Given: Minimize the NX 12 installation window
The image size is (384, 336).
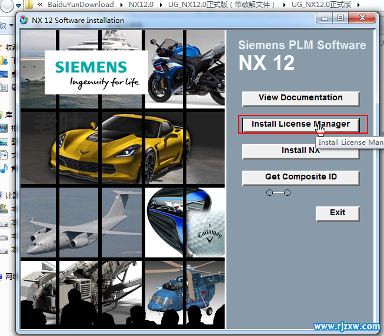Looking at the screenshot, I should point(325,18).
